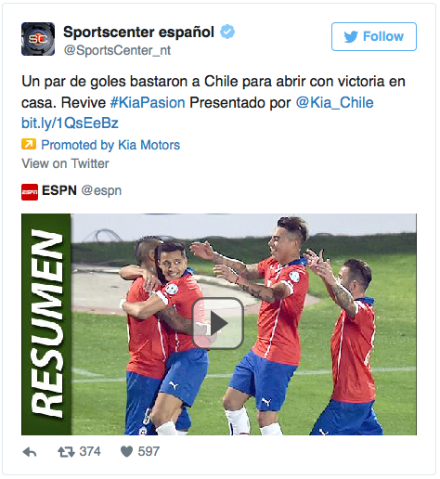
Task: Click the Sportscenter español profile avatar
Action: pyautogui.click(x=38, y=39)
